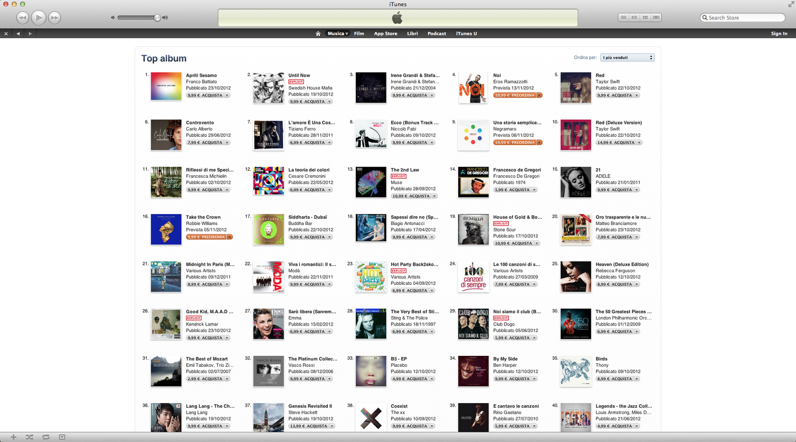
Task: Preorder Una storia semplice by Negramaro
Action: point(515,142)
